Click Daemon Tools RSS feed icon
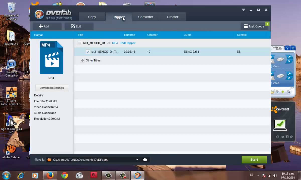The width and height of the screenshot is (301, 180). point(293,48)
